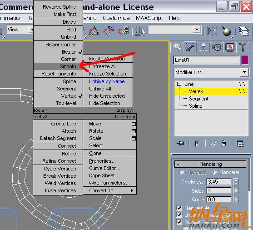The height and width of the screenshot is (230, 253).
Task: Collapse the Line tree in modifier stack
Action: coord(179,84)
